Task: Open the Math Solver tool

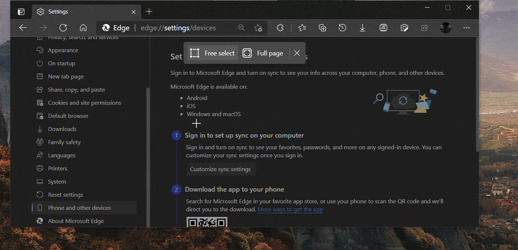Action: pyautogui.click(x=383, y=28)
